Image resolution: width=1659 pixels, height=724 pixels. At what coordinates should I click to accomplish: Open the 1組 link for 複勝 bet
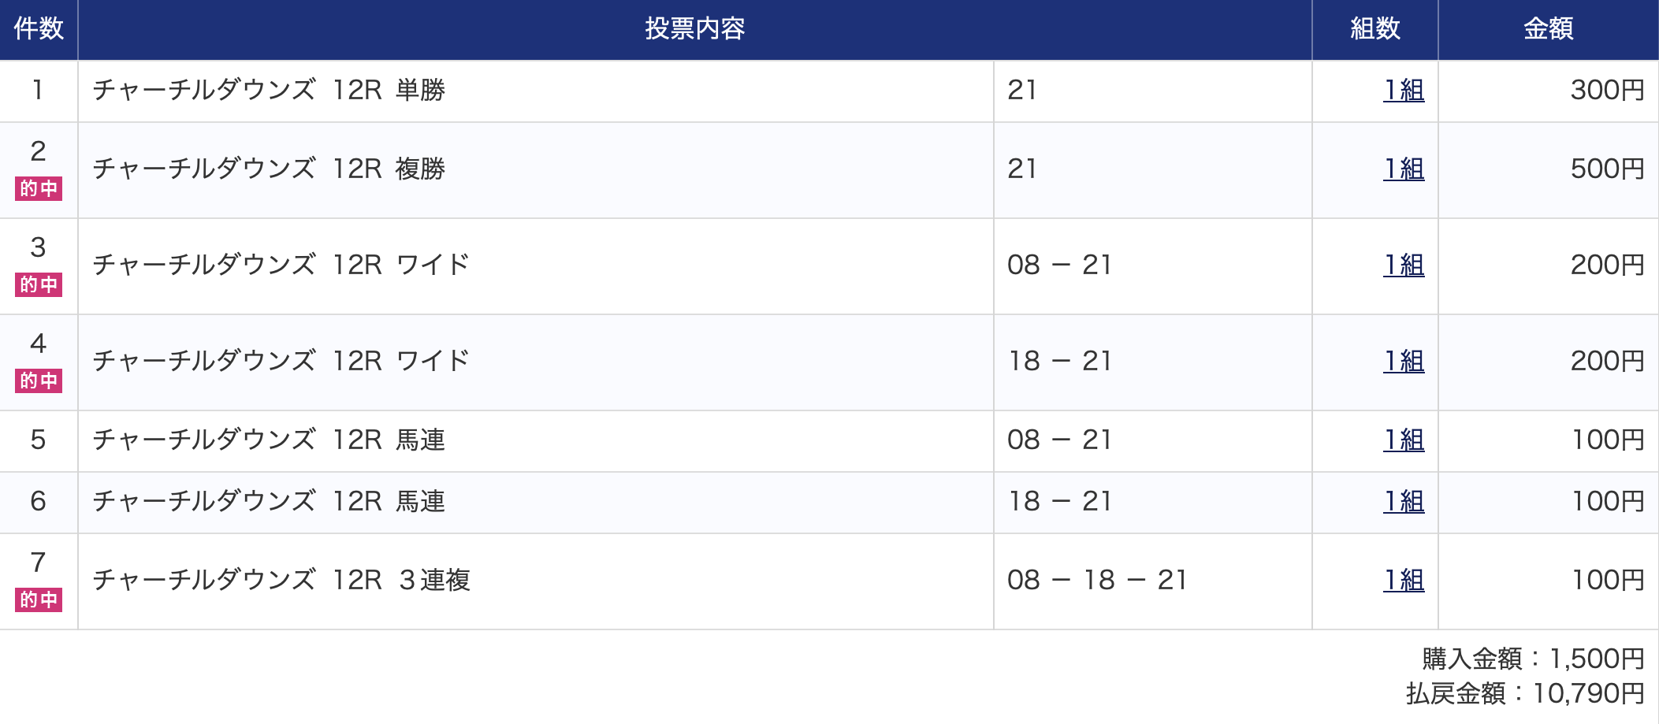[1404, 169]
